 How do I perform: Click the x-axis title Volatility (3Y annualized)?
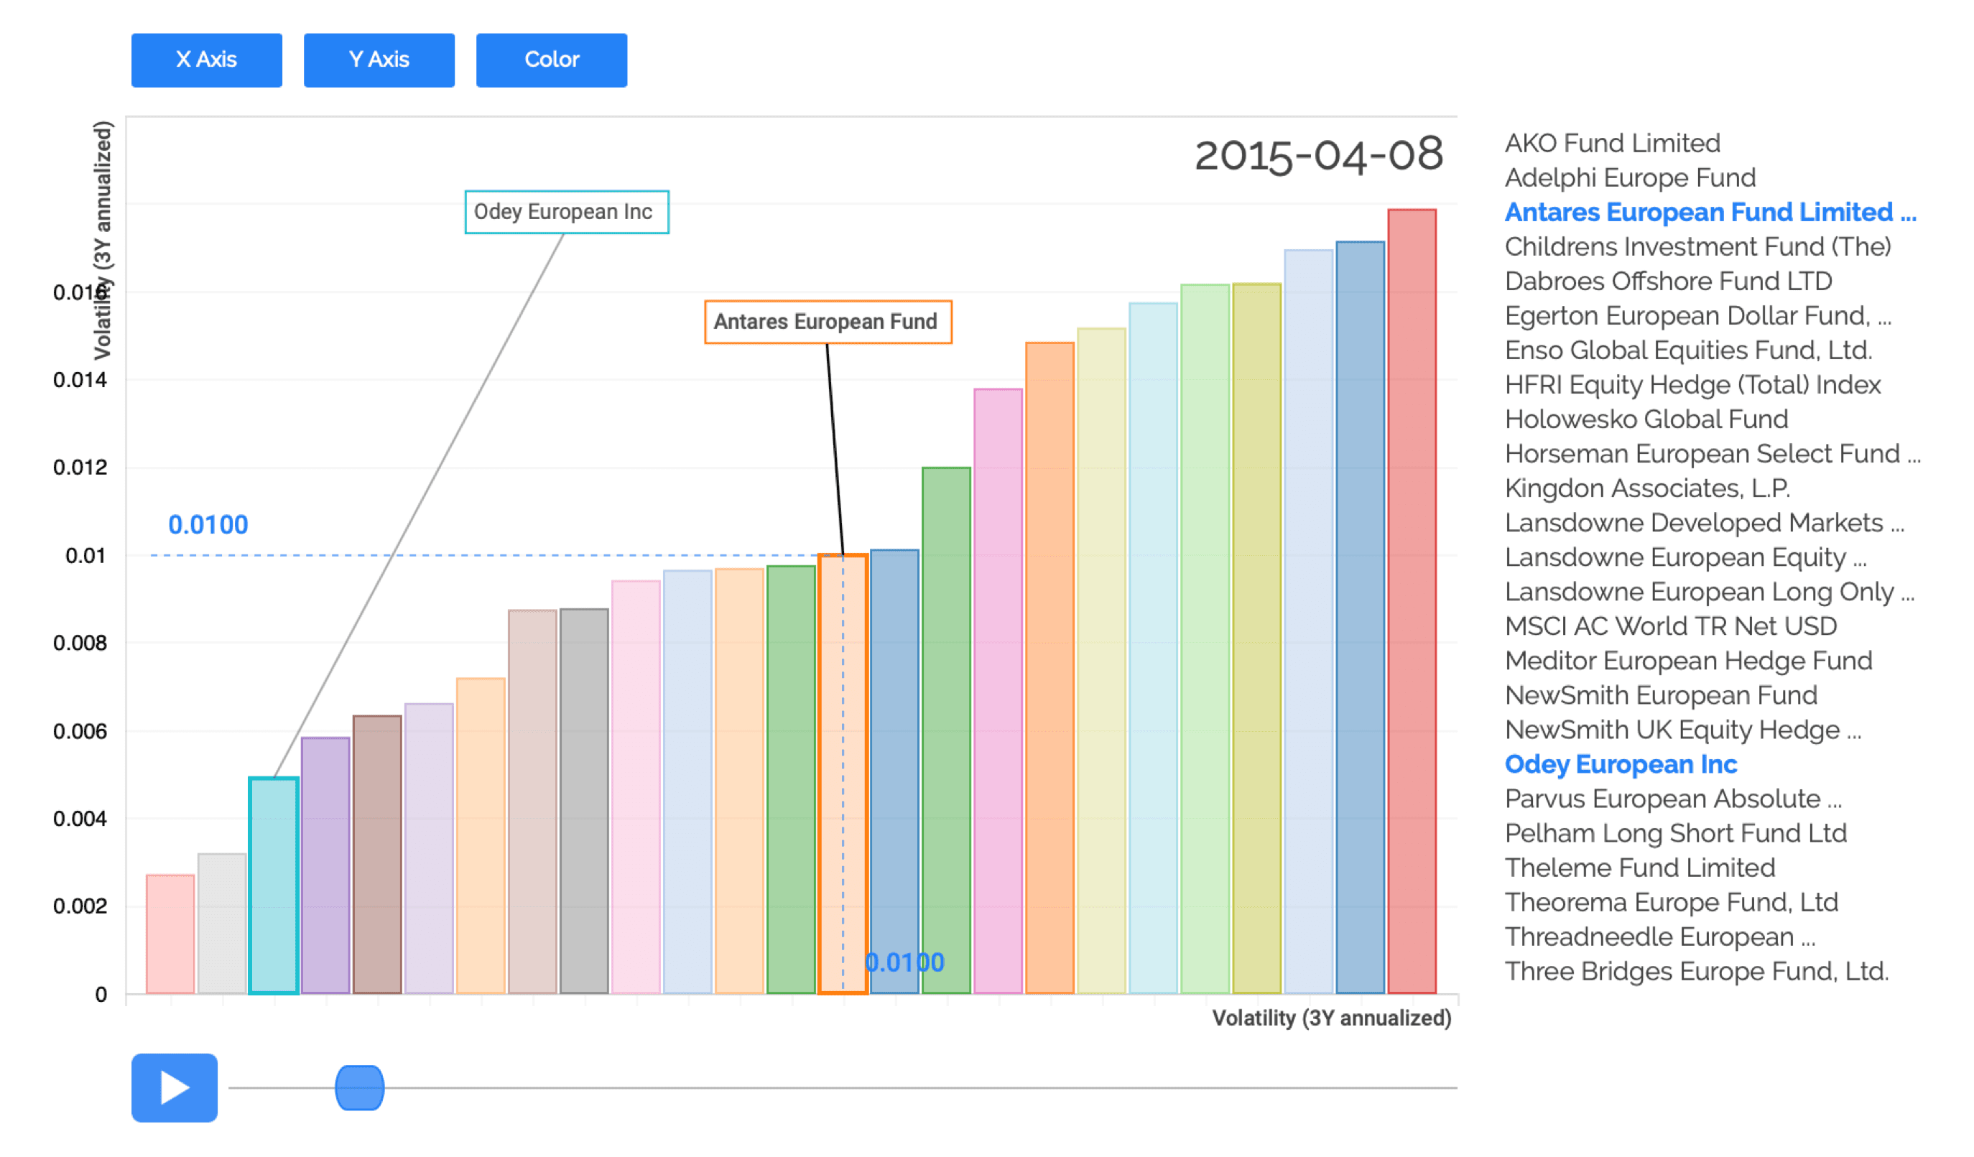pos(1331,1018)
